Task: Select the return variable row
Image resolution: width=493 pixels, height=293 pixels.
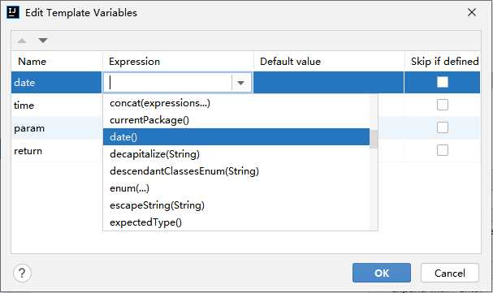Action: [x=245, y=151]
